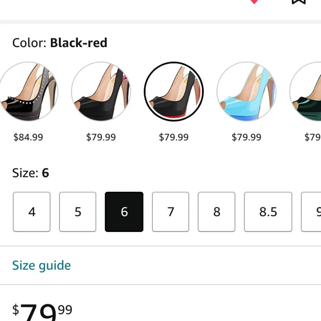The height and width of the screenshot is (321, 321).
Task: Pick size 8.5 from size options
Action: pos(268,212)
